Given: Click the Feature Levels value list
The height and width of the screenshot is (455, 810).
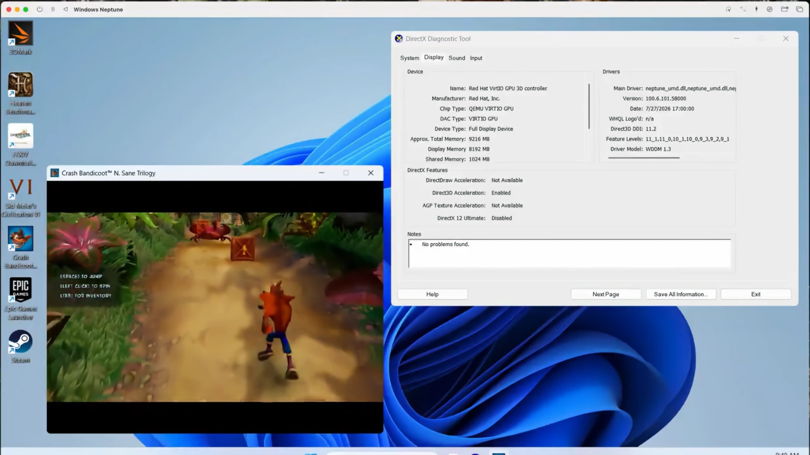Looking at the screenshot, I should pos(687,139).
